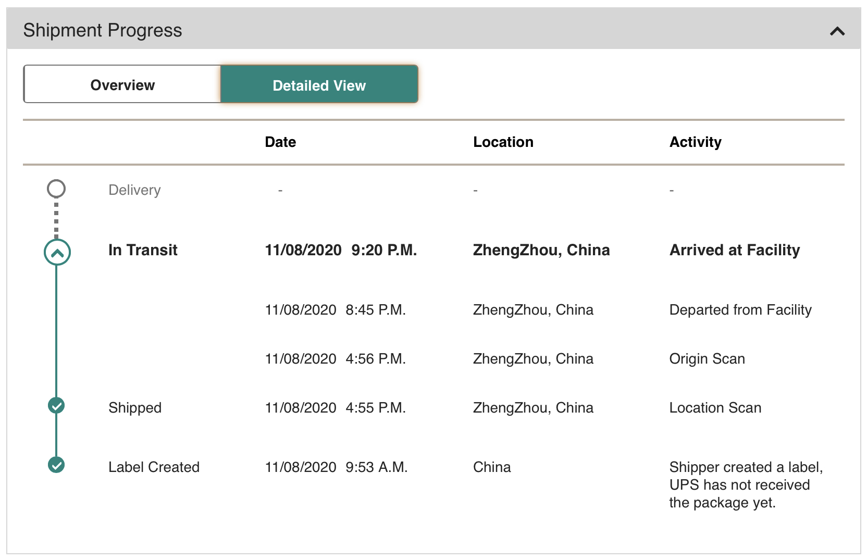The height and width of the screenshot is (560, 867).
Task: Click the Label Created checkmark icon
Action: (x=56, y=465)
